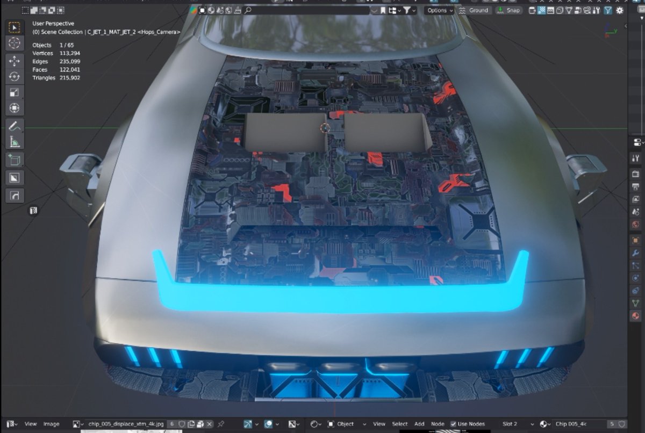The height and width of the screenshot is (433, 645).
Task: Open the Slot 2 material slot dropdown
Action: [x=518, y=424]
